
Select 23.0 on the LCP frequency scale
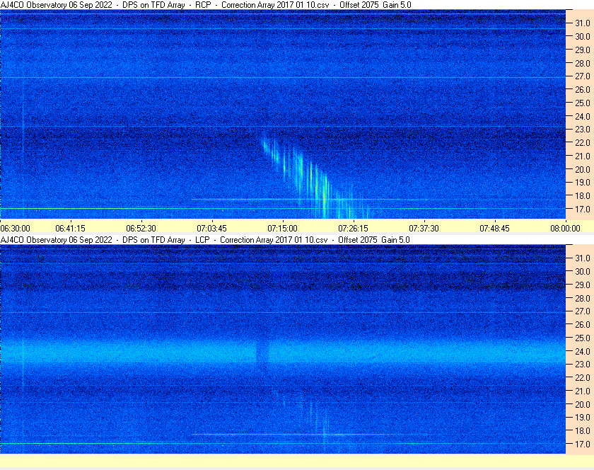(583, 364)
